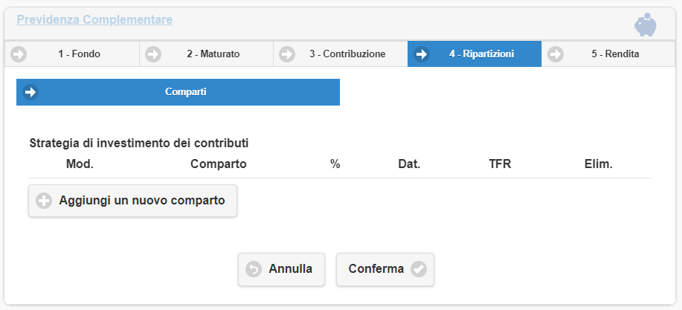Image resolution: width=682 pixels, height=310 pixels.
Task: Open the Previdenza Complementare link
Action: (x=94, y=19)
